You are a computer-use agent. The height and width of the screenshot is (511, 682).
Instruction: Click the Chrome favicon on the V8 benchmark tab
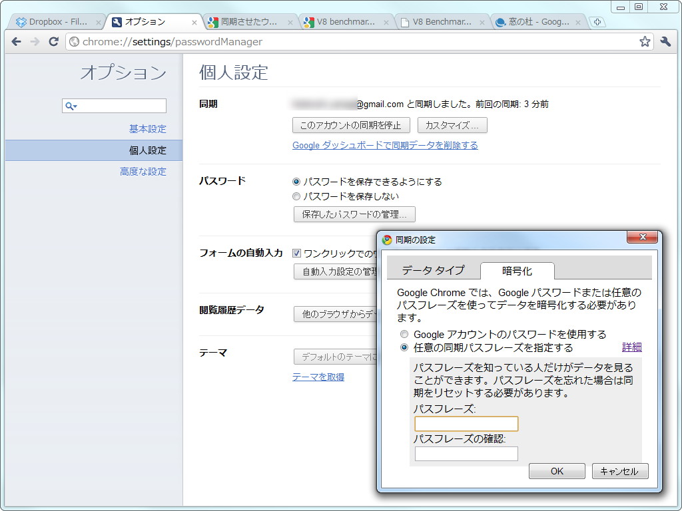308,21
